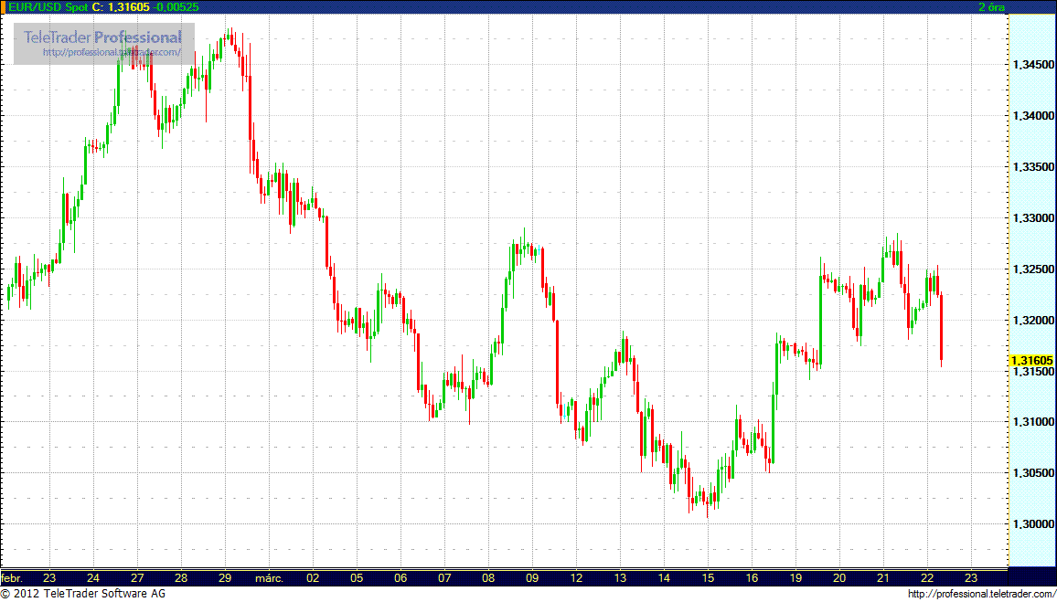
Task: Click the EUR/USD Spot symbol title
Action: point(43,6)
